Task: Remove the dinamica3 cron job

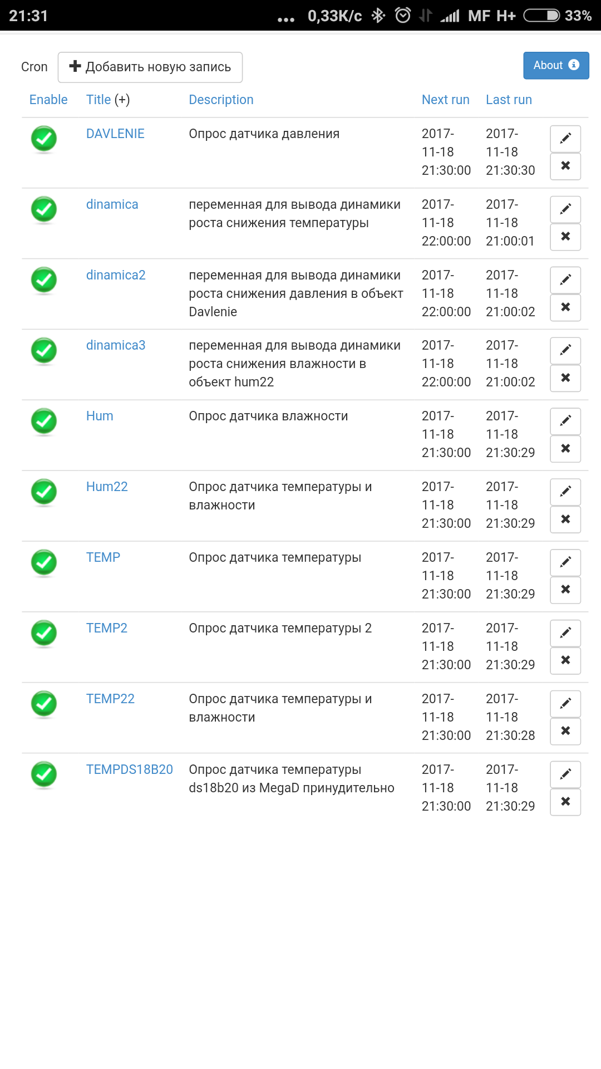Action: pyautogui.click(x=565, y=378)
